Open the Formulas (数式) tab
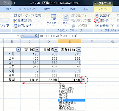 (47, 9)
